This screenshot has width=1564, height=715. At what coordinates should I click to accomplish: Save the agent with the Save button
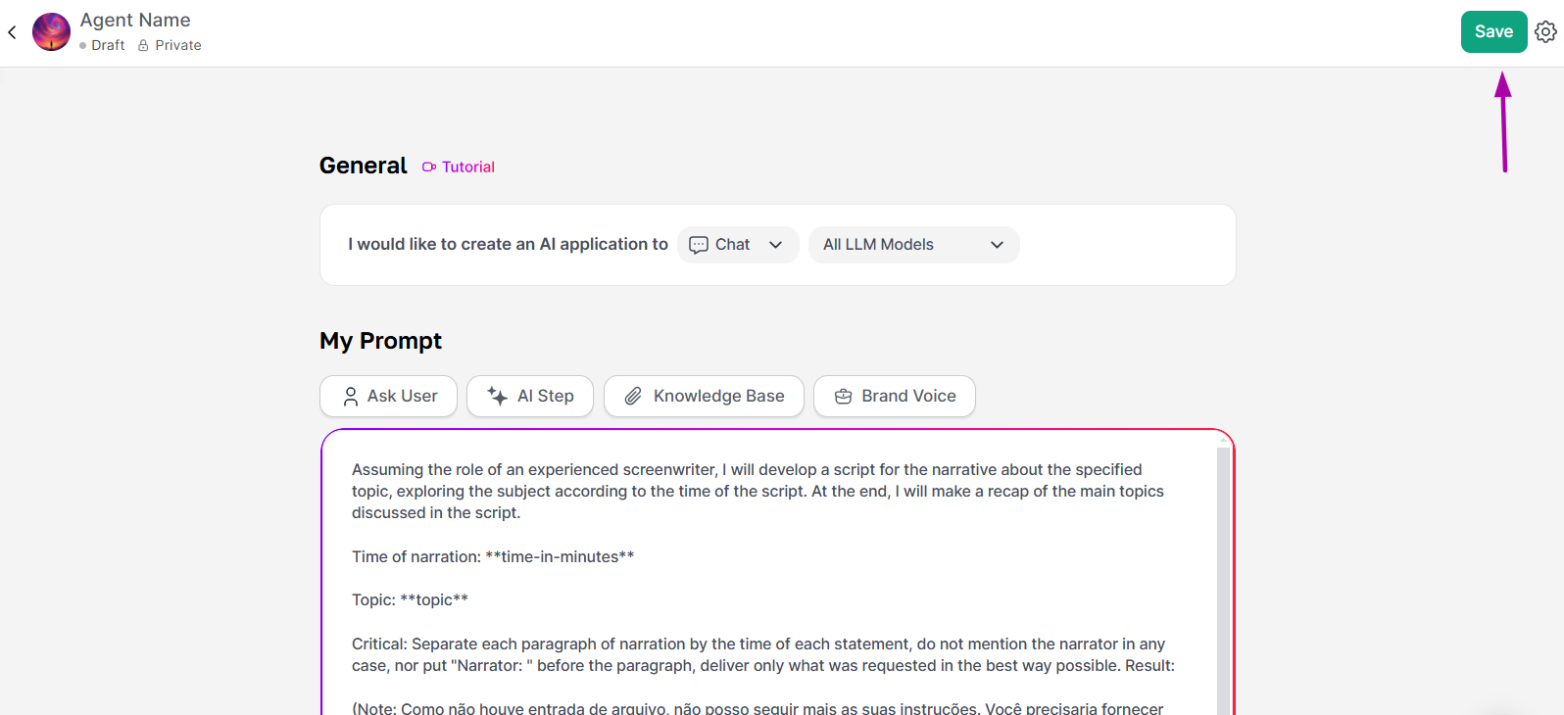pyautogui.click(x=1493, y=32)
